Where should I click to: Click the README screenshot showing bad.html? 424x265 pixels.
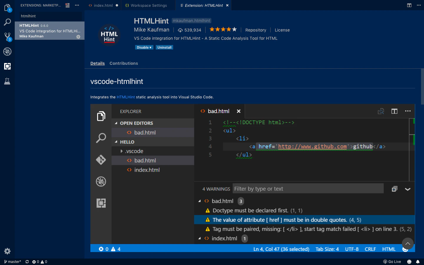tap(253, 178)
